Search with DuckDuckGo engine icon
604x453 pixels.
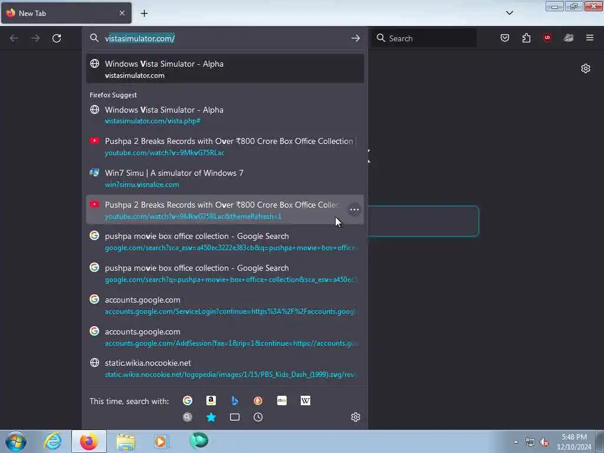[x=258, y=401]
